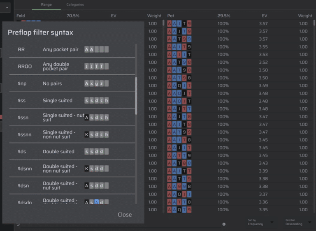This screenshot has height=231, width=316.
Task: Select the AA998 hand in Pot list
Action: point(179,187)
